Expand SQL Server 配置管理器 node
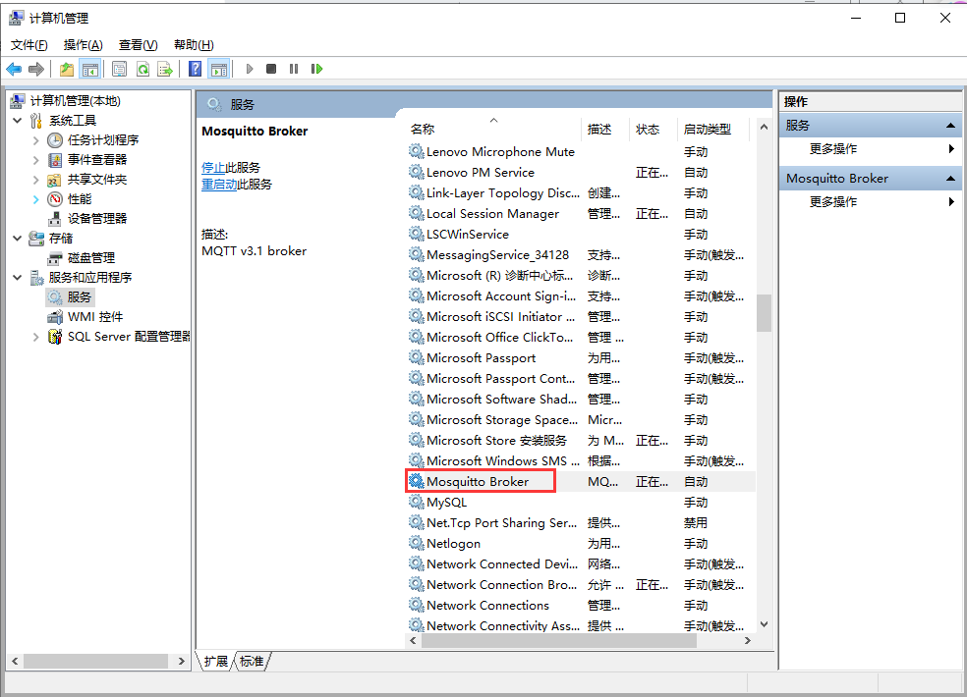Screen dimensions: 967x697 (35, 337)
